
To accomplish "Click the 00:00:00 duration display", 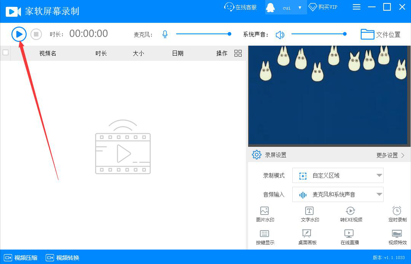I will (89, 34).
